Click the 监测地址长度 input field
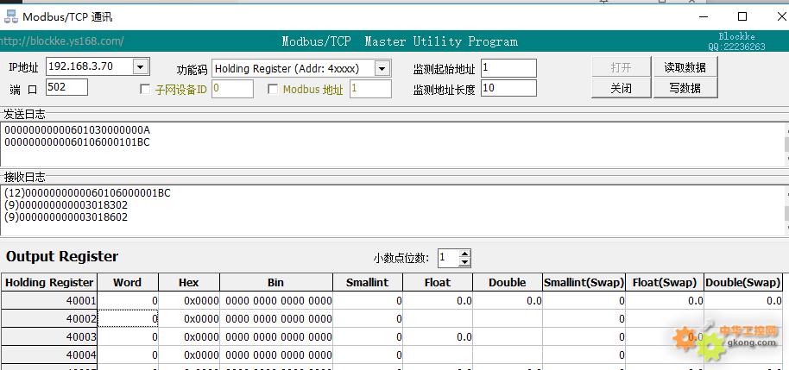This screenshot has height=370, width=789. click(x=508, y=88)
